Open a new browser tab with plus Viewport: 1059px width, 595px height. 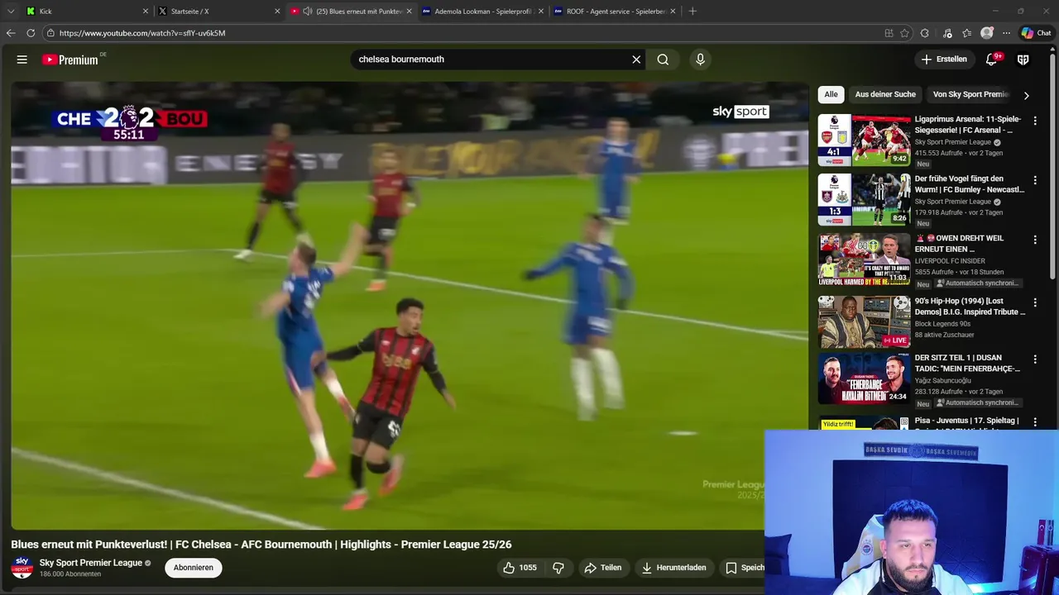tap(692, 12)
